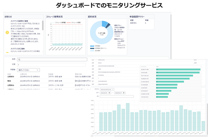Toggle the 利用領域 legend swatch in contract chart

point(92,46)
